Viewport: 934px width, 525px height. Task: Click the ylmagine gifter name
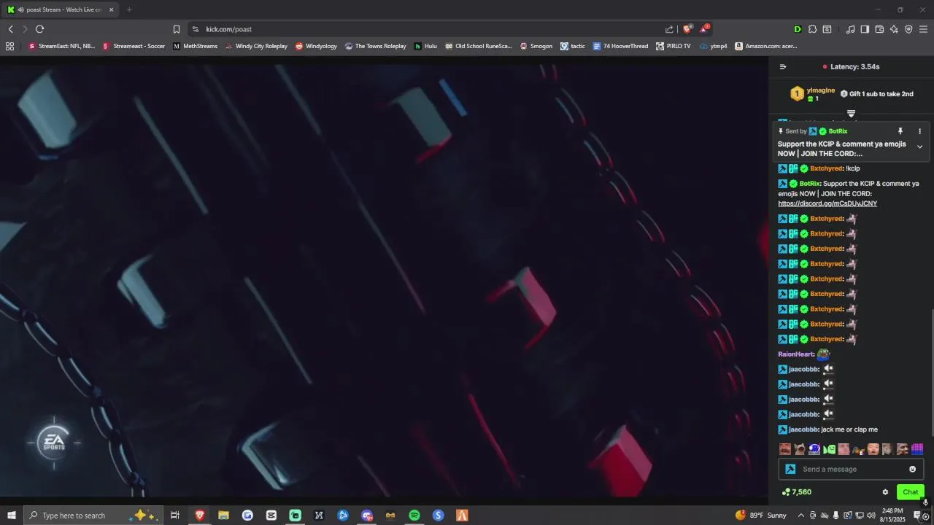[x=821, y=90]
